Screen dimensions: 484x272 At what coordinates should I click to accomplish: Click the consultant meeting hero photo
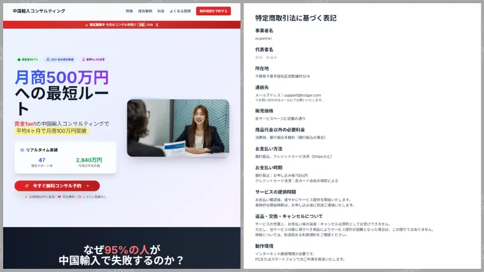coord(178,128)
